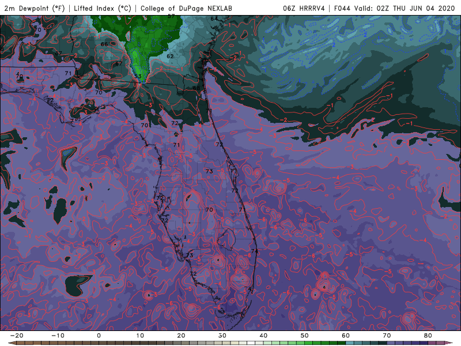
Task: Click the 'F044' forecast hour text
Action: click(342, 8)
